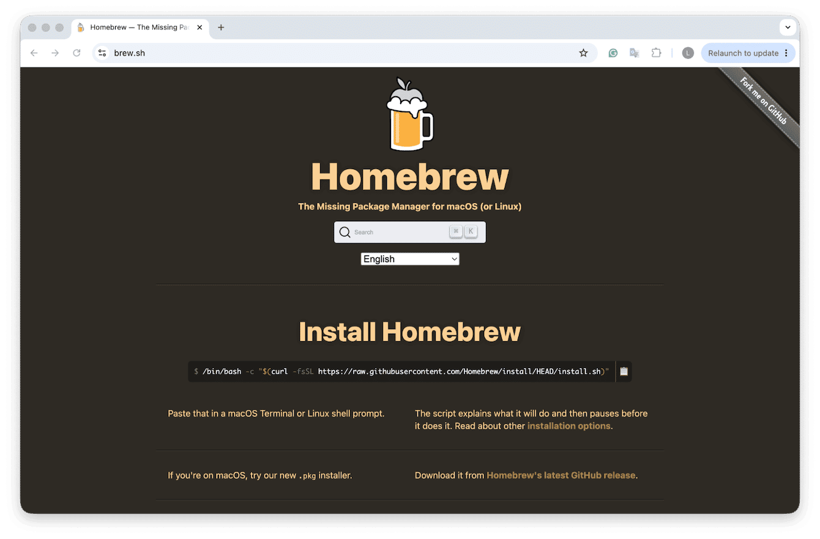Click the Homebrew title heading
Image resolution: width=820 pixels, height=539 pixels.
(x=410, y=176)
